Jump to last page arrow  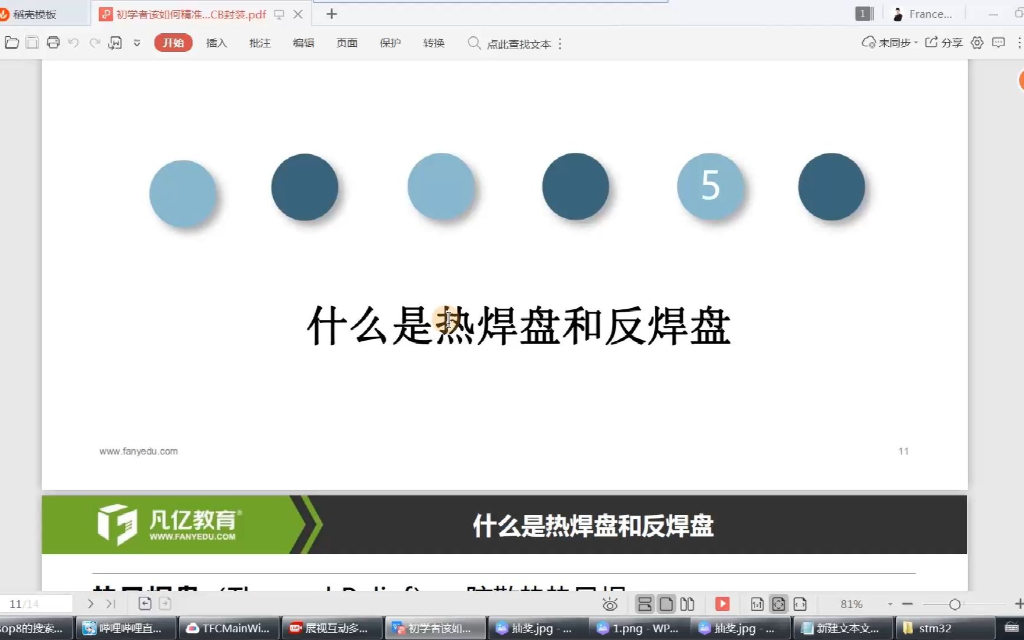(111, 604)
